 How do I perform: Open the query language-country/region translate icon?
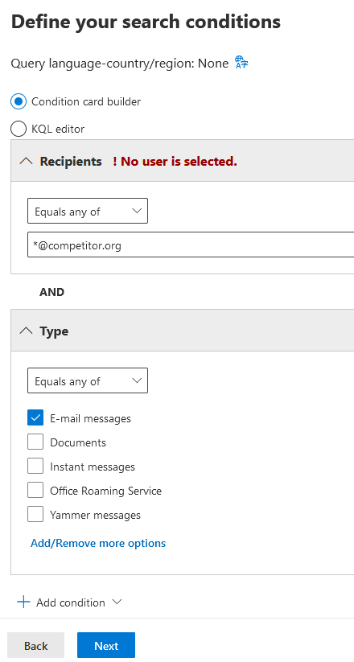241,63
